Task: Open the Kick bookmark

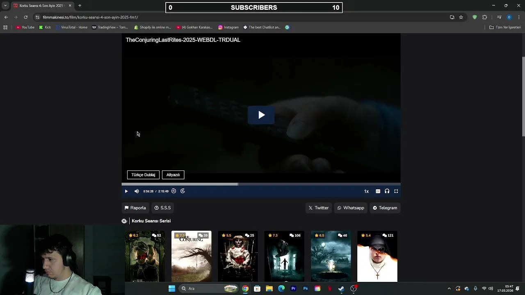Action: (45, 27)
